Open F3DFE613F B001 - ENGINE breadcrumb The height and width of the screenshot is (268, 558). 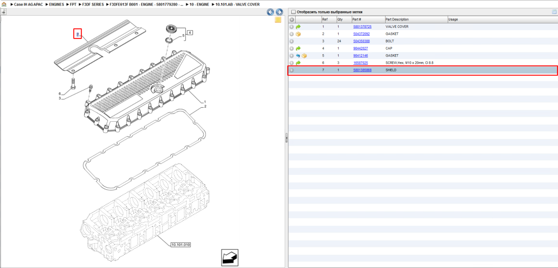(x=147, y=4)
